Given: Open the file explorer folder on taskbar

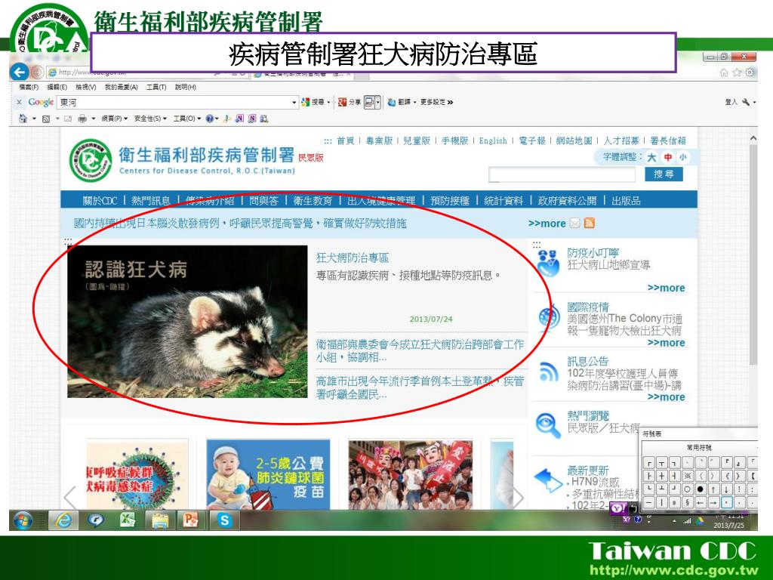Looking at the screenshot, I should click(160, 520).
